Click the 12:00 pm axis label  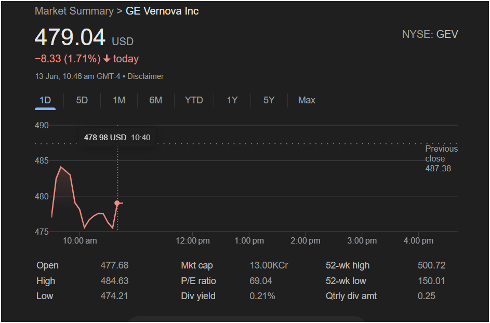click(192, 241)
